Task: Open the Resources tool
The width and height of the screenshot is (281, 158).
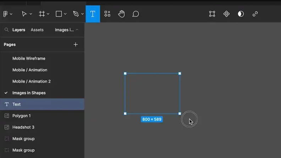Action: point(107,14)
